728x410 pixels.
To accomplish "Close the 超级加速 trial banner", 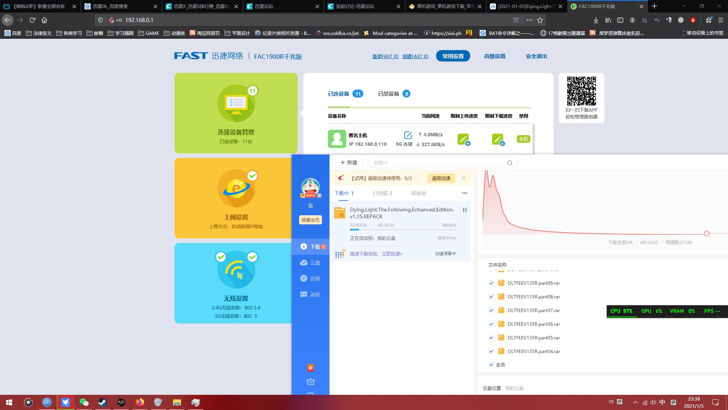I will pos(463,178).
